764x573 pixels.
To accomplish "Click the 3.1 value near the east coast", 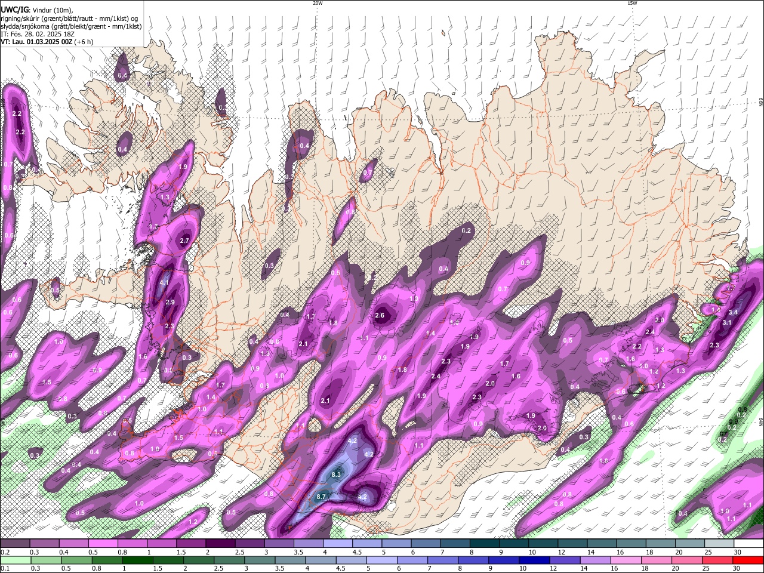I will pos(727,322).
